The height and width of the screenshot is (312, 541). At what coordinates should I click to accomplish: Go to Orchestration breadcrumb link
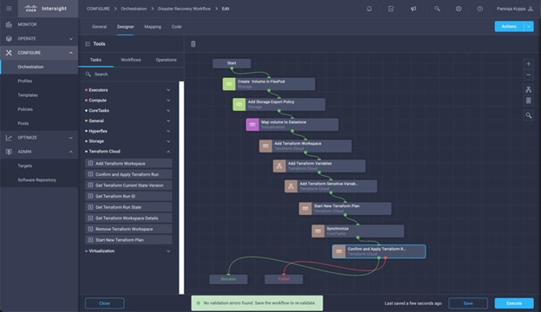pyautogui.click(x=134, y=9)
